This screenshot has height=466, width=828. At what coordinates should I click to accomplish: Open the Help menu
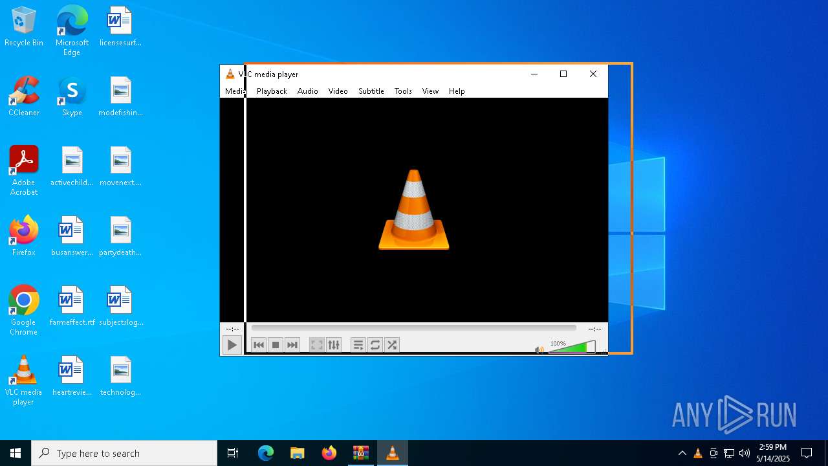tap(457, 91)
